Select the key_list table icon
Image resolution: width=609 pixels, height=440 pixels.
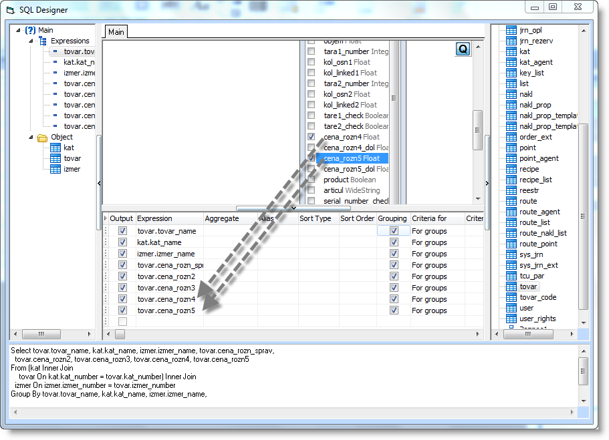pyautogui.click(x=511, y=73)
